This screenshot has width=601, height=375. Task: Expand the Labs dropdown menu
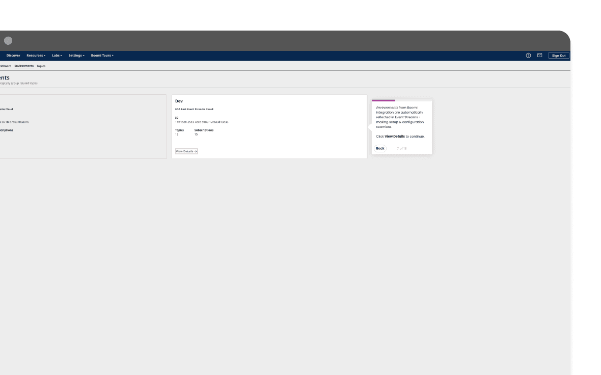[57, 56]
